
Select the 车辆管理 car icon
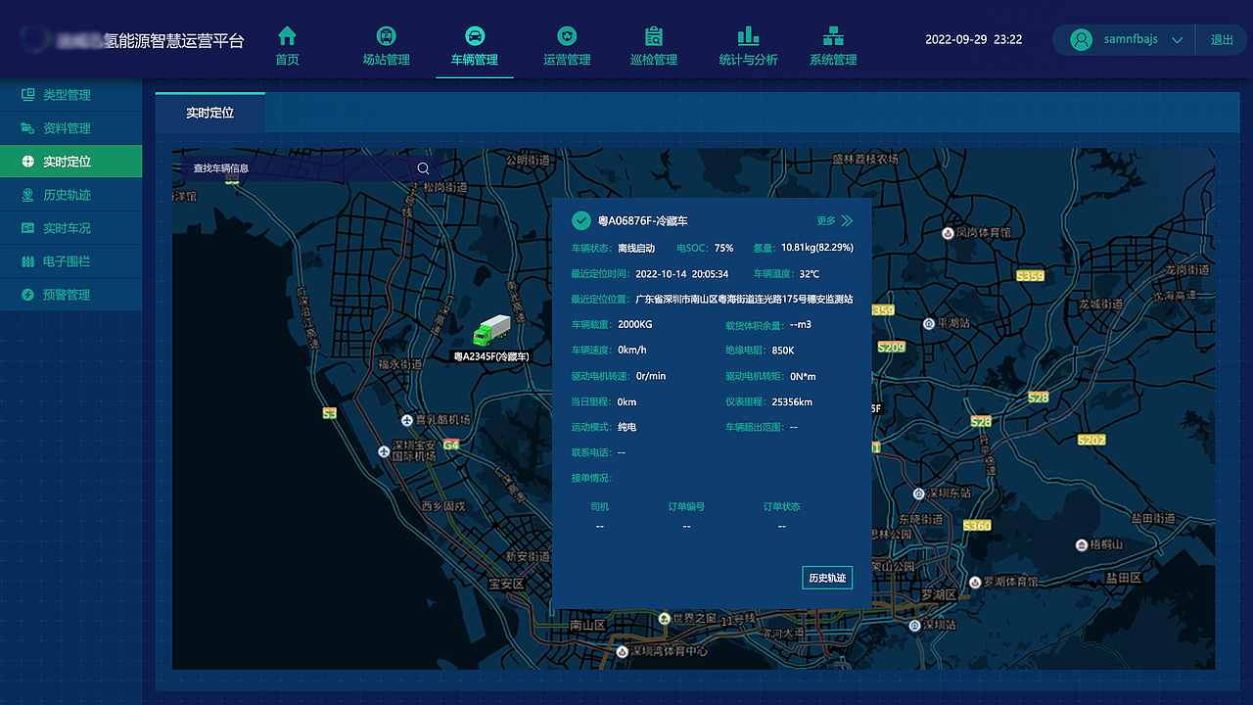point(475,36)
